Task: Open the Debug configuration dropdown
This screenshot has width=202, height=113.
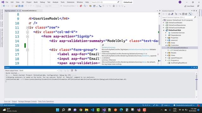Action: pyautogui.click(x=39, y=6)
